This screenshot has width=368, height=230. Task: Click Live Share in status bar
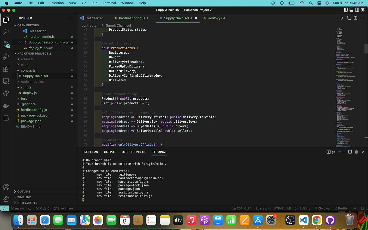pos(63,208)
